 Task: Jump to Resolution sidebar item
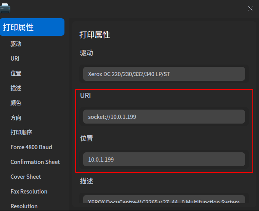click(24, 206)
